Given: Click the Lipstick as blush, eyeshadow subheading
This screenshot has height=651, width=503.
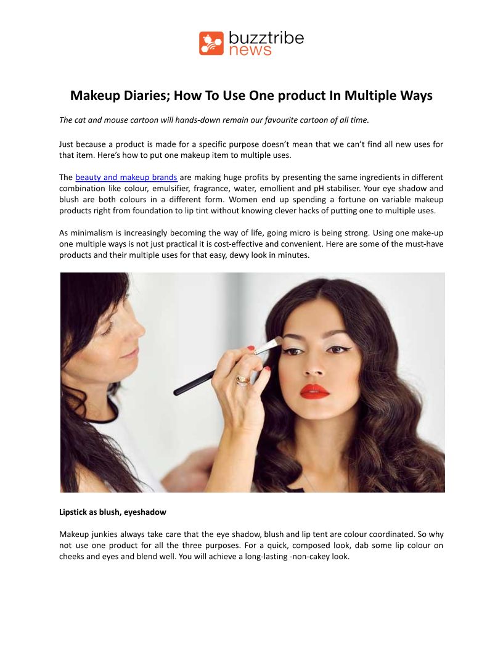Looking at the screenshot, I should pos(112,512).
